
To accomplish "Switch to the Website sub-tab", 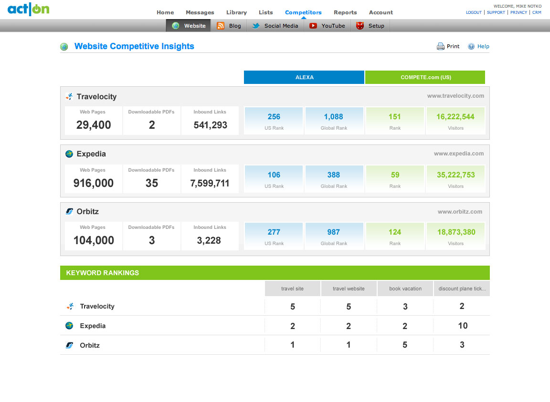I will (189, 26).
